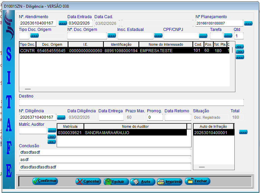
Task: Click the Destino text field
Action: click(x=131, y=103)
